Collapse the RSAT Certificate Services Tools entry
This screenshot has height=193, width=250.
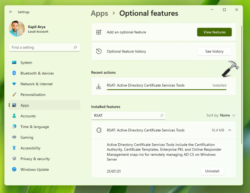[x=230, y=130]
